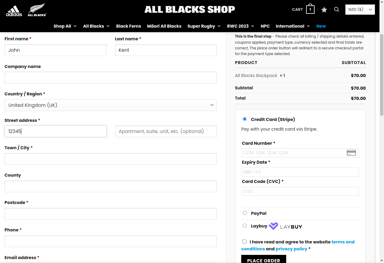Click the ALL BLACKS SHOP site title
384x263 pixels.
(x=190, y=10)
